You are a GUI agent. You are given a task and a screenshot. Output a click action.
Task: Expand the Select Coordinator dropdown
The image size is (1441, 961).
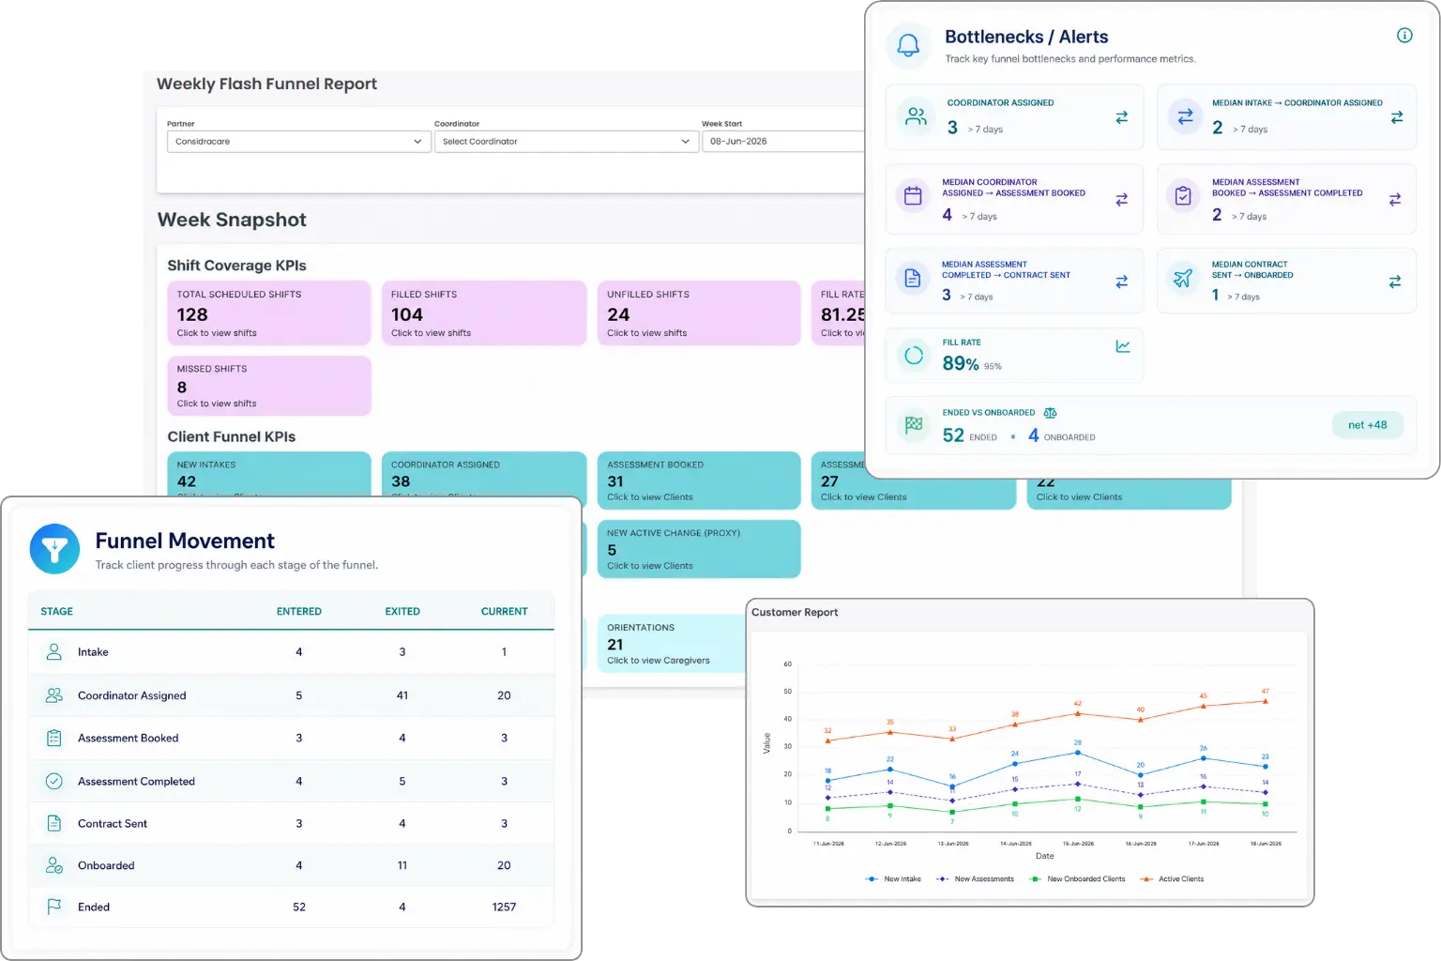pos(566,142)
